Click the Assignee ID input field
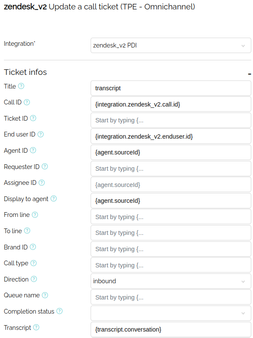 tap(171, 184)
